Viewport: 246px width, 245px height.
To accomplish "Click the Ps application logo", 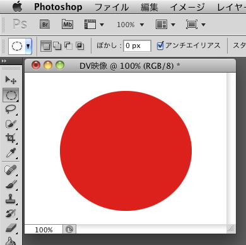I will pyautogui.click(x=20, y=24).
